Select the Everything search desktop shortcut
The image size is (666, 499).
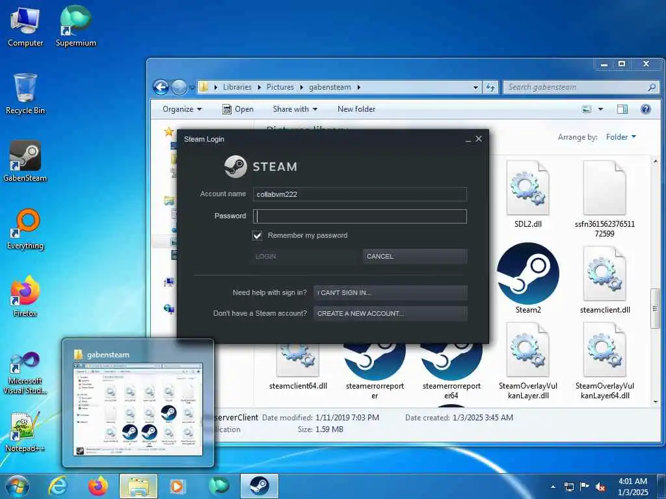[x=25, y=229]
